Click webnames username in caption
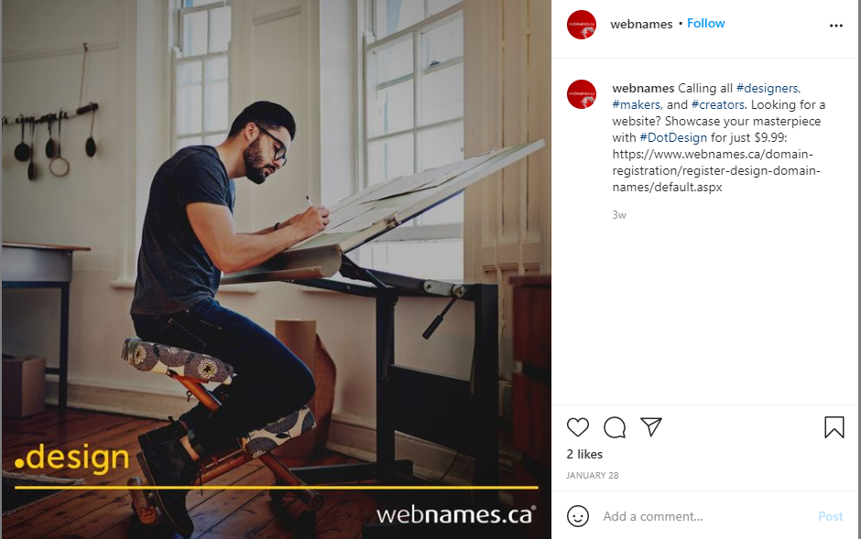This screenshot has width=861, height=539. pyautogui.click(x=643, y=88)
